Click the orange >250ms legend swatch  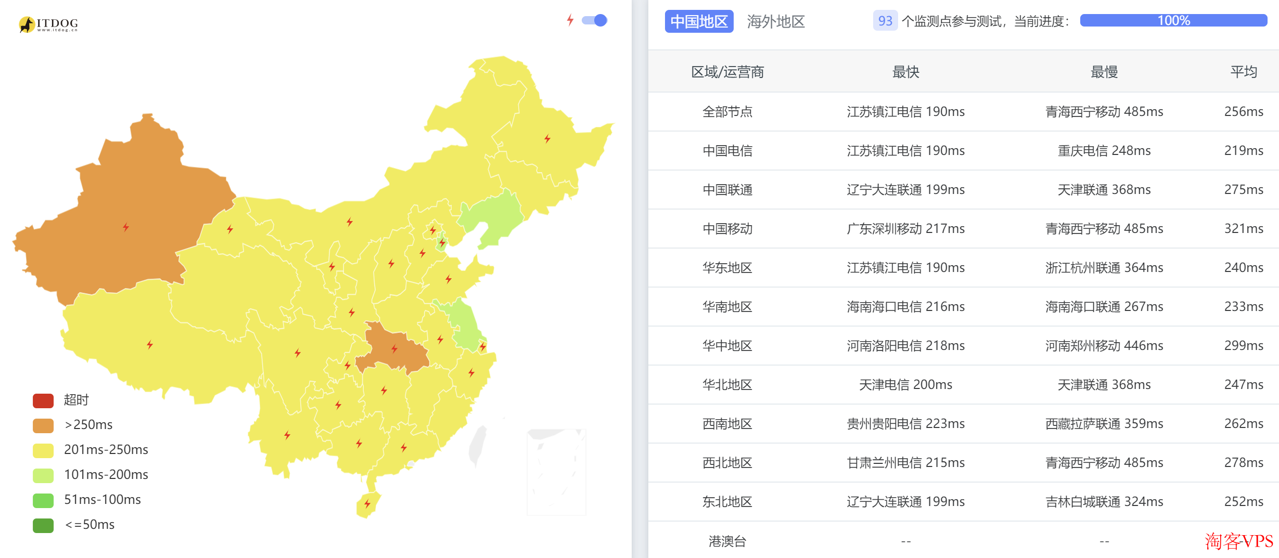43,425
